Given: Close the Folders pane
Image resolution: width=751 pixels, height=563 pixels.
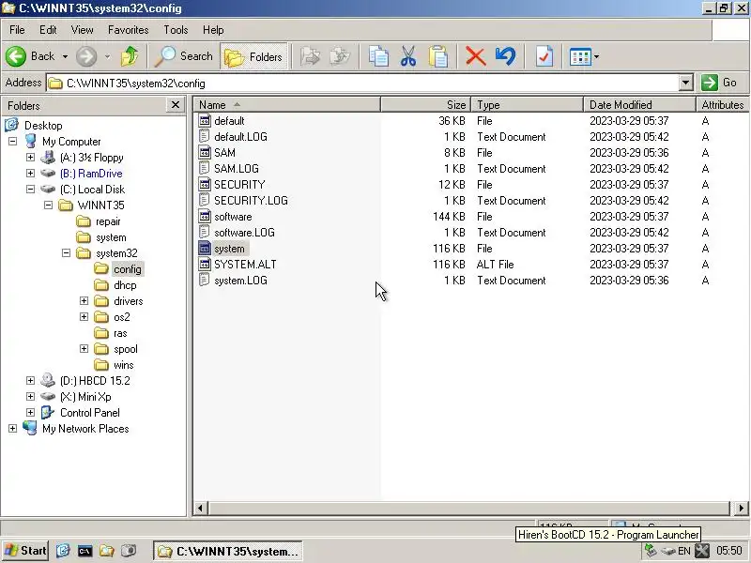Looking at the screenshot, I should click(176, 105).
